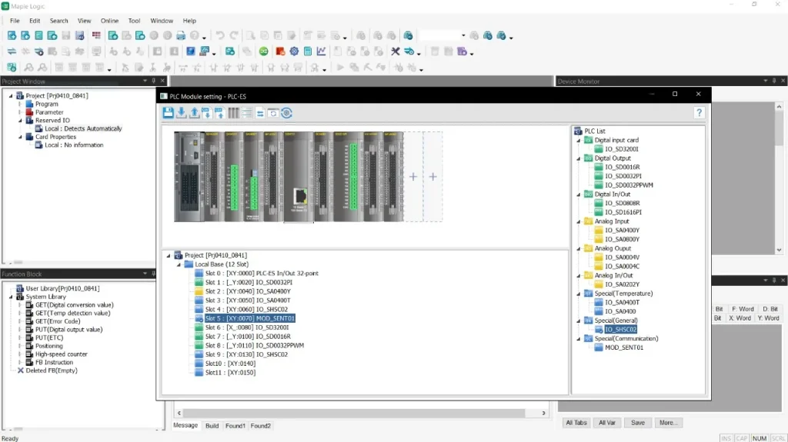Toggle the Project Window pin icon

pos(154,81)
